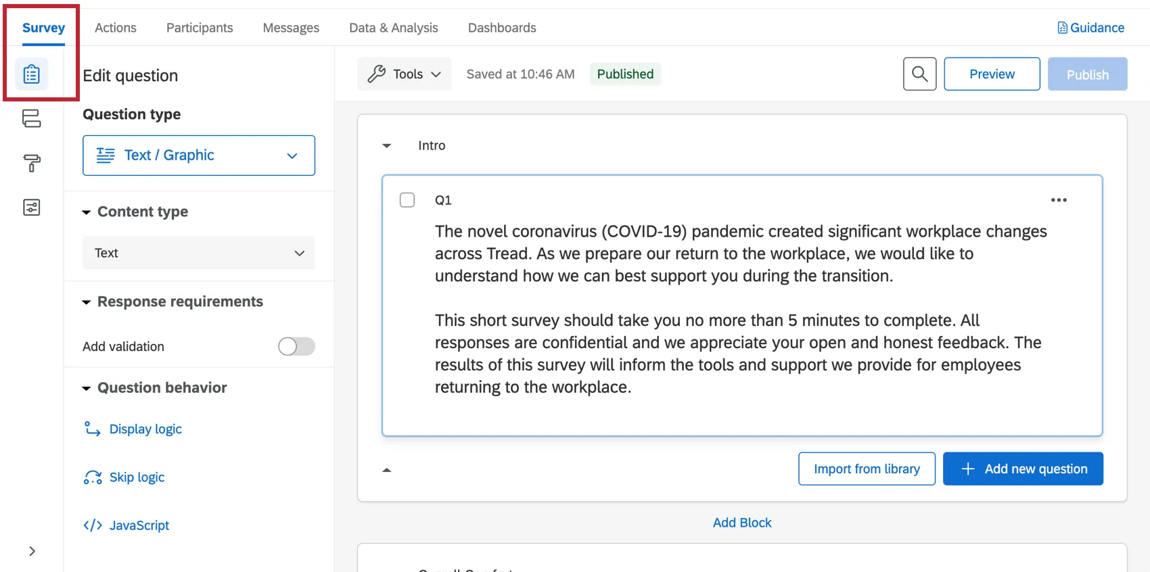Screen dimensions: 1150x572
Task: Open the Text / Graphic question type dropdown
Action: coord(199,156)
